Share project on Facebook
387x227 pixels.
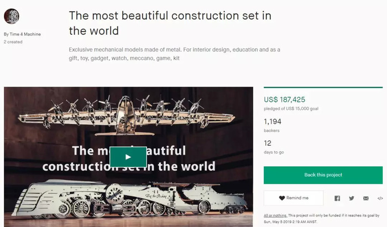tap(337, 198)
